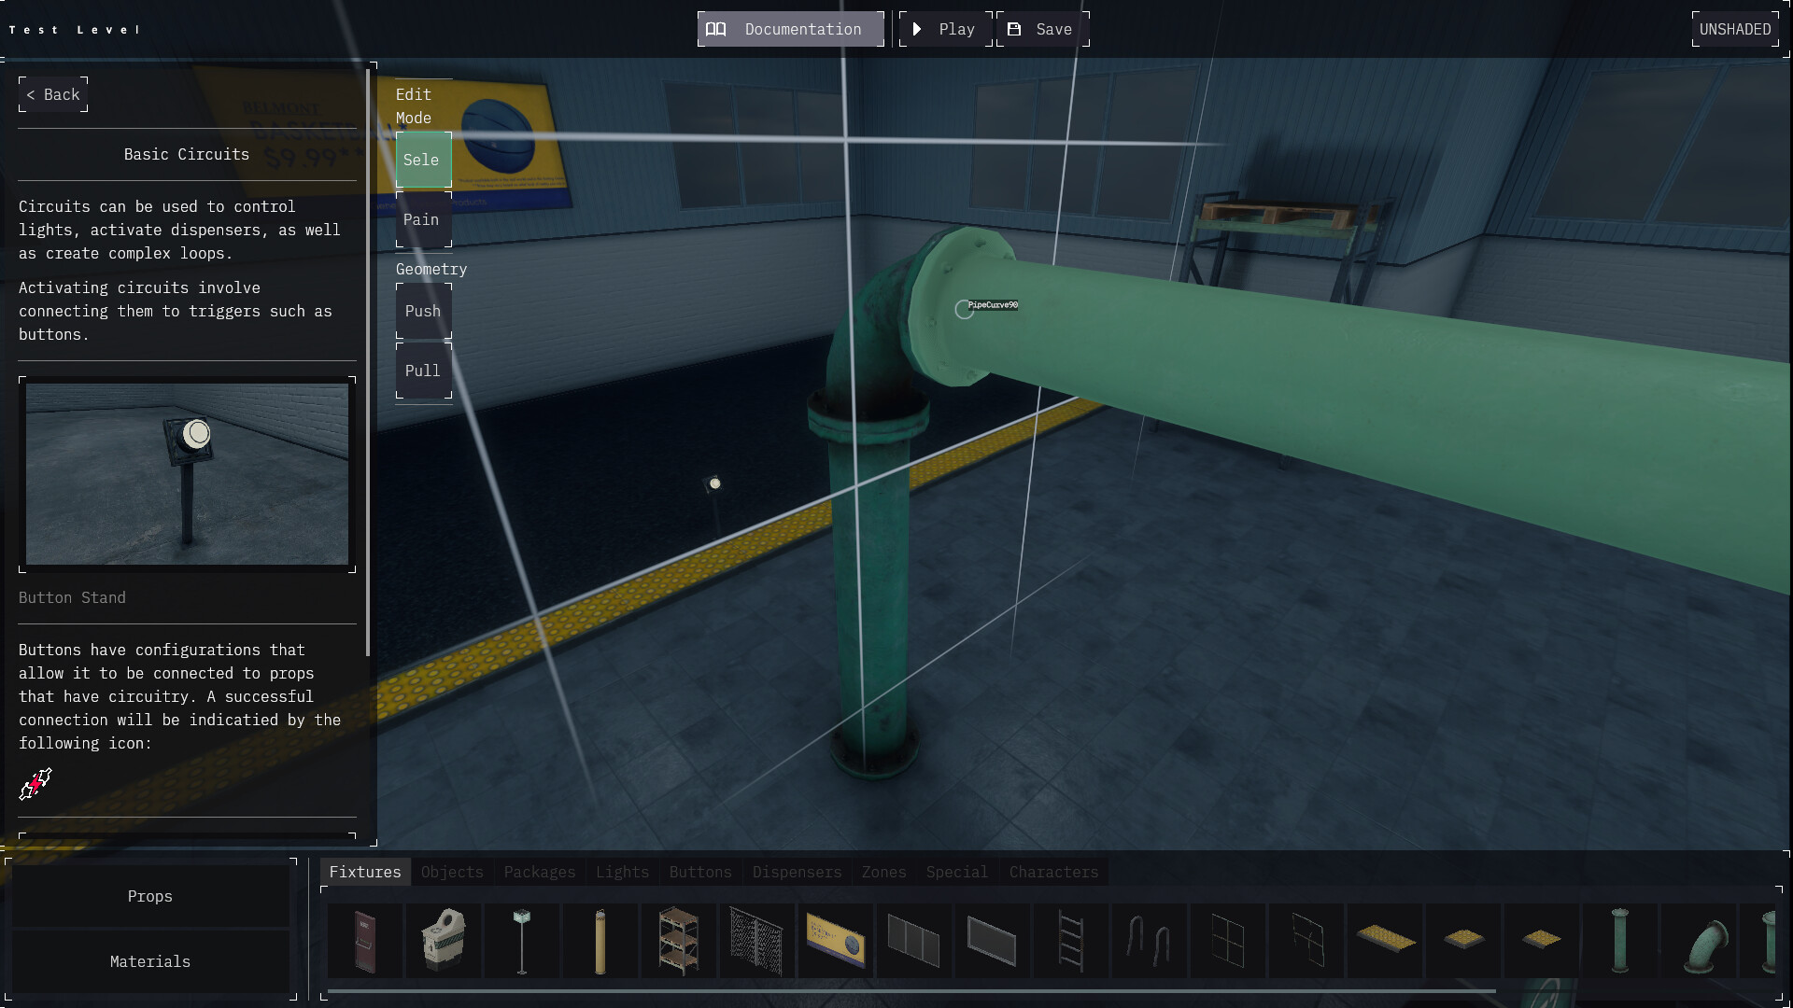This screenshot has width=1793, height=1008.
Task: Open the Dispensers tab
Action: click(x=797, y=872)
